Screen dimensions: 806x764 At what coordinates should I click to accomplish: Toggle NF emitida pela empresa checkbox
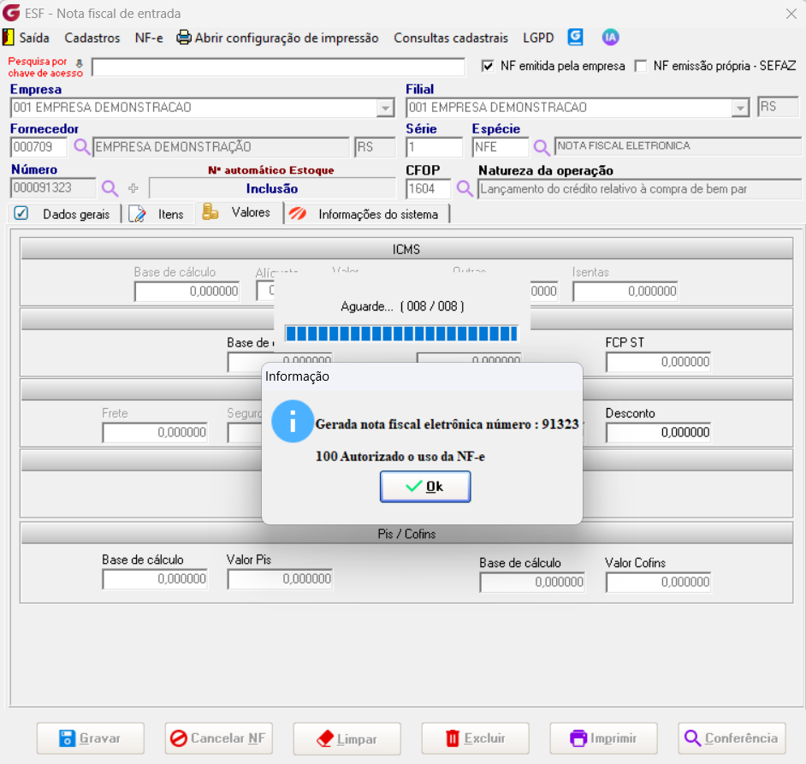pos(488,67)
